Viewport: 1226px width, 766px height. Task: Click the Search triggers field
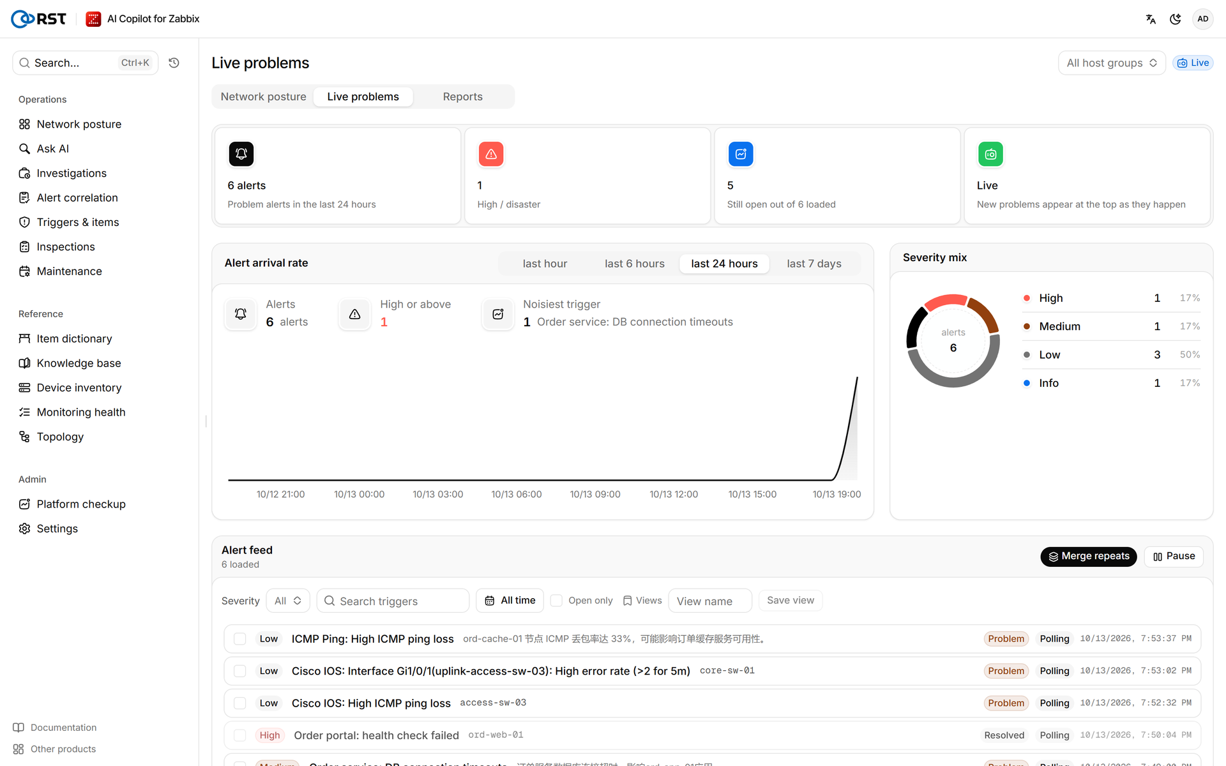[x=393, y=601]
